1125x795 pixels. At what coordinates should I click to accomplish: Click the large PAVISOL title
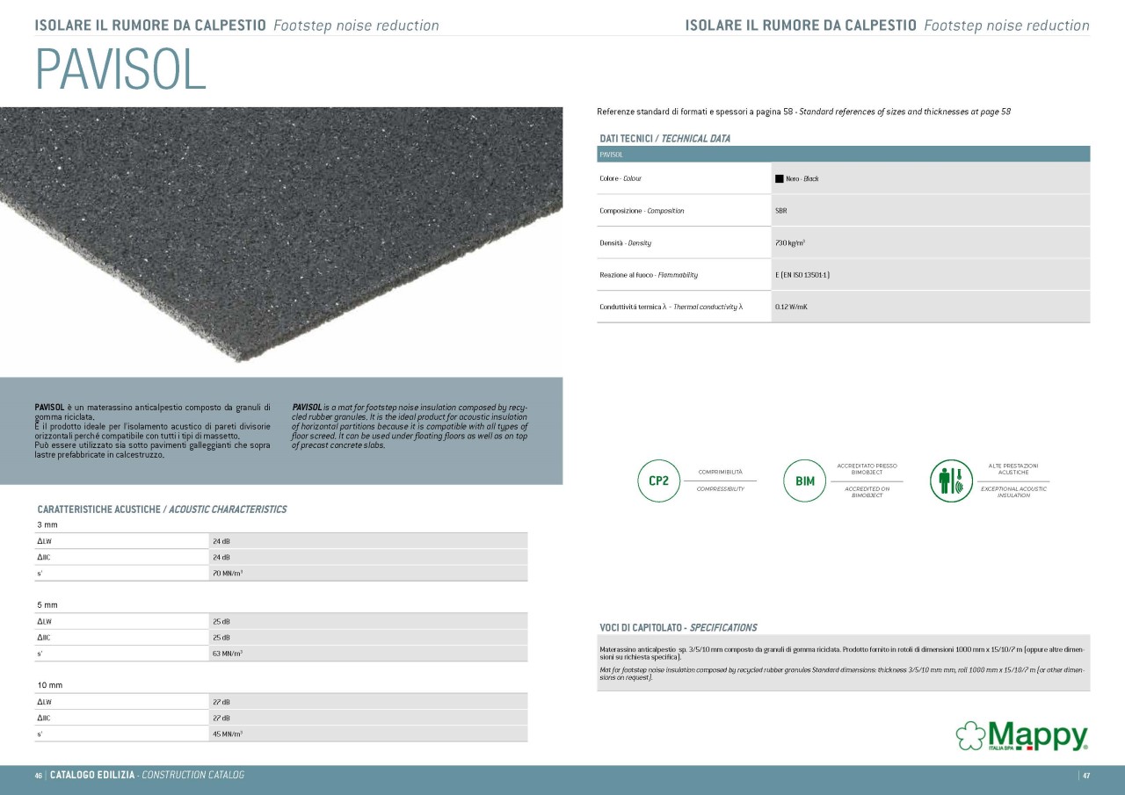tap(120, 71)
